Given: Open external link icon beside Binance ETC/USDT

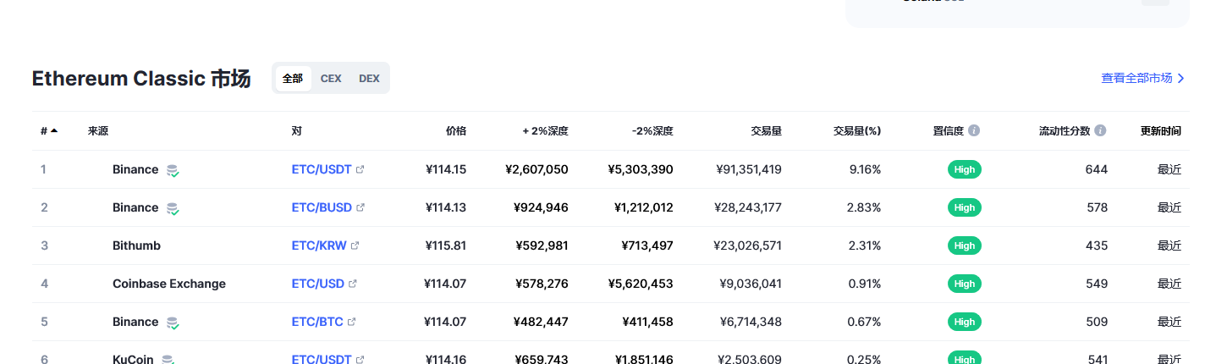Looking at the screenshot, I should pyautogui.click(x=360, y=169).
